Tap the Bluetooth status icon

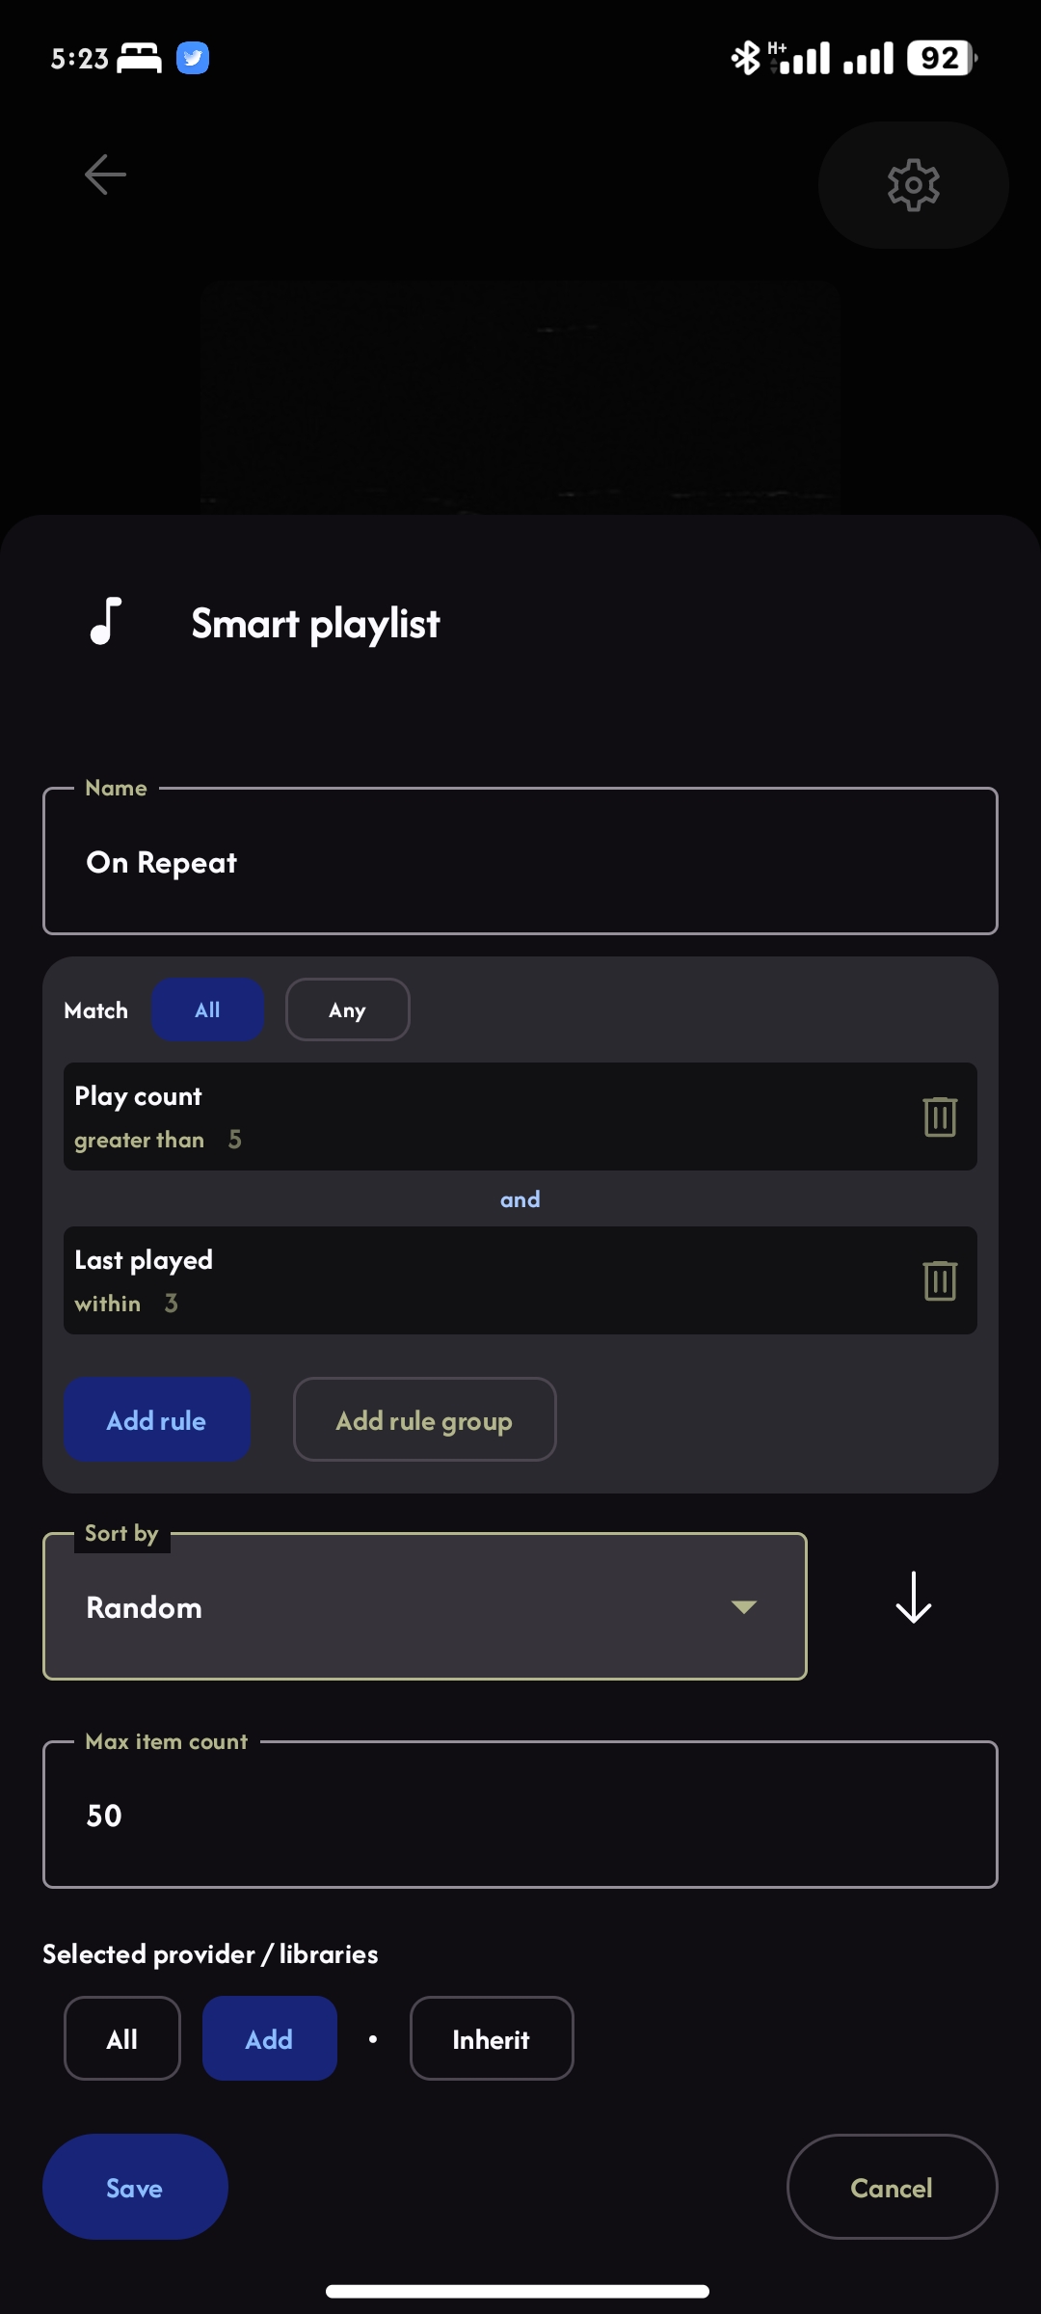[x=744, y=58]
